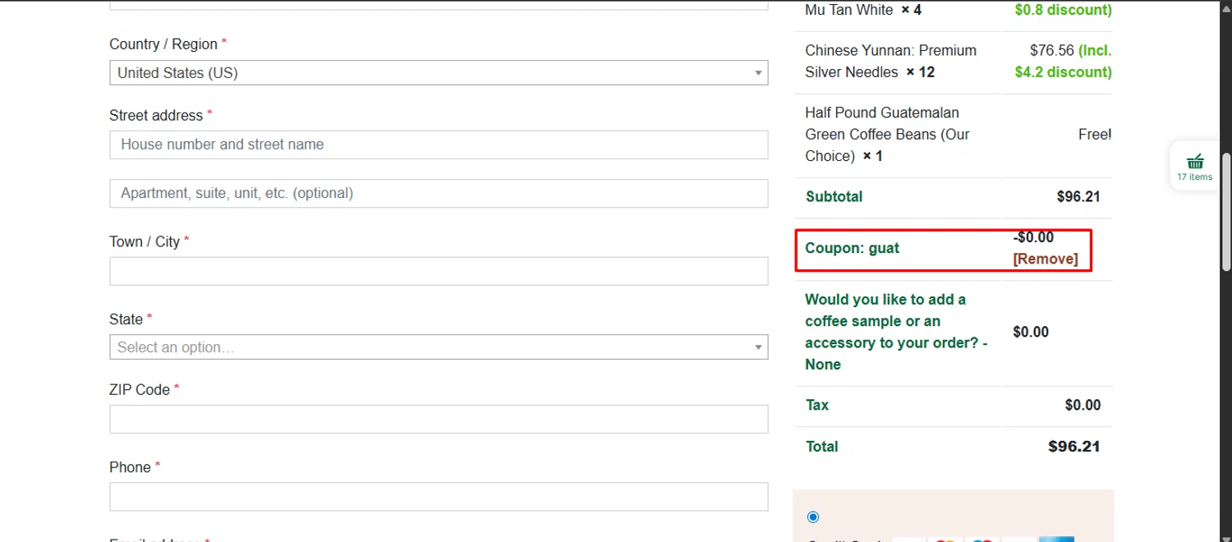Screen dimensions: 1232x542
Task: Click the Chinese Yunnan Silver Needles item
Action: 890,61
